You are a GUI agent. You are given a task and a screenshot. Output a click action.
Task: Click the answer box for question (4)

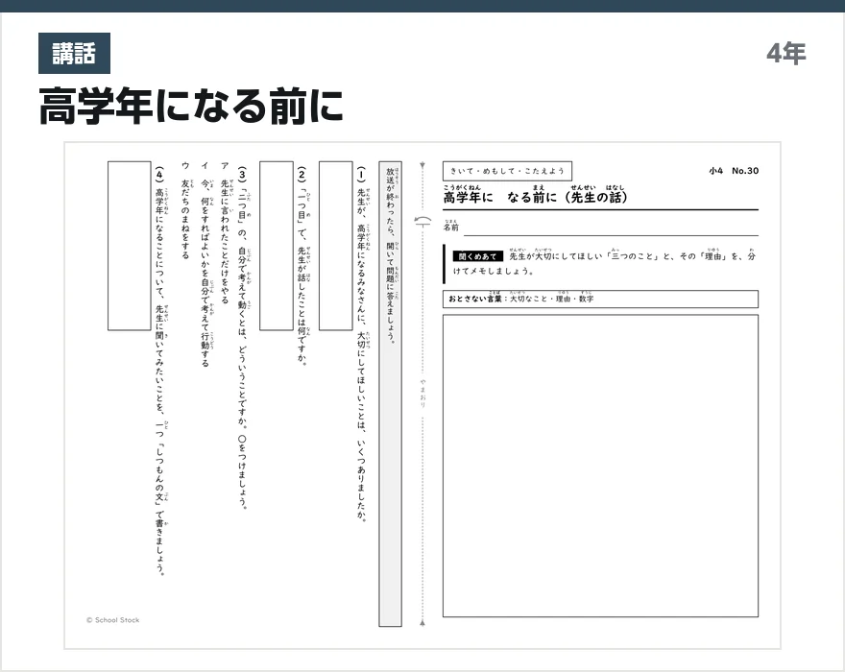(x=130, y=246)
